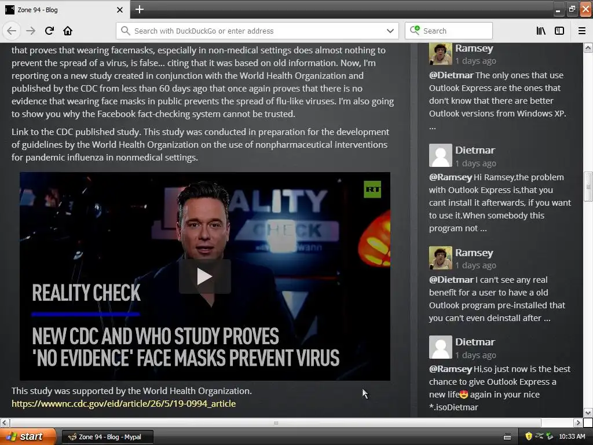Click the vertical scrollbar down arrow
Image resolution: width=593 pixels, height=445 pixels.
(588, 413)
